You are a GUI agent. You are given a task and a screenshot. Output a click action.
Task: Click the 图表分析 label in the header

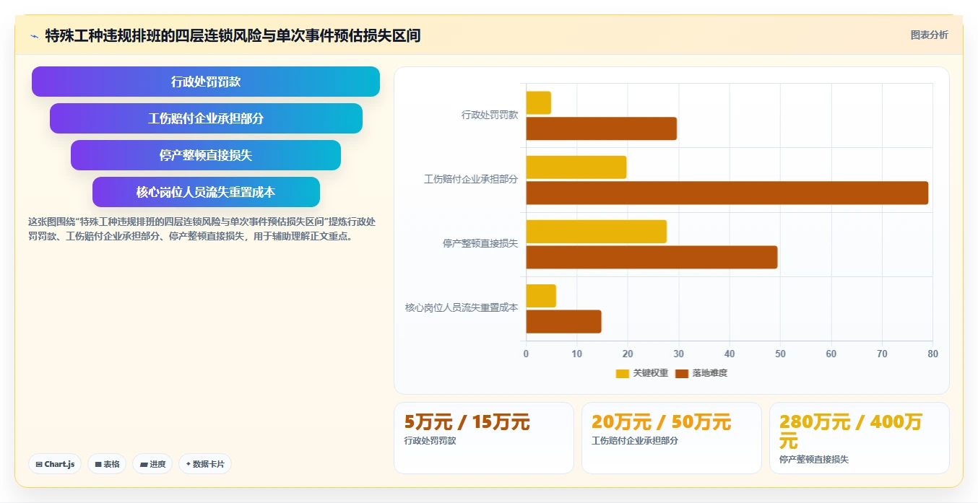click(x=929, y=35)
